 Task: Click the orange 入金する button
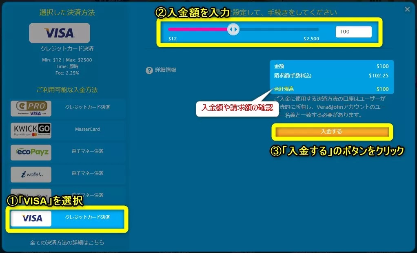[x=332, y=132]
